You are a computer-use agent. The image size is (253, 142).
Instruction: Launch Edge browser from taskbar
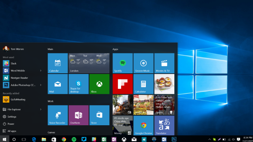[x=34, y=139]
